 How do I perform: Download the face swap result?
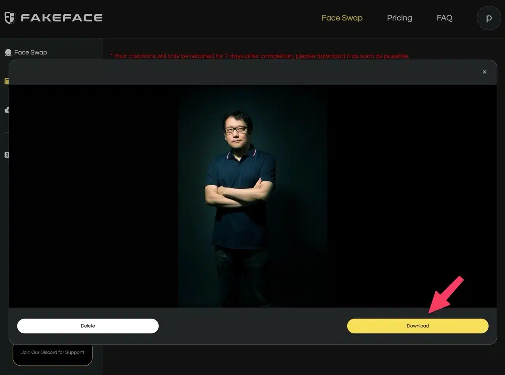pos(417,326)
